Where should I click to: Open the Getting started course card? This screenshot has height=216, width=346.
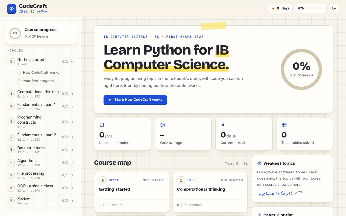click(x=132, y=192)
